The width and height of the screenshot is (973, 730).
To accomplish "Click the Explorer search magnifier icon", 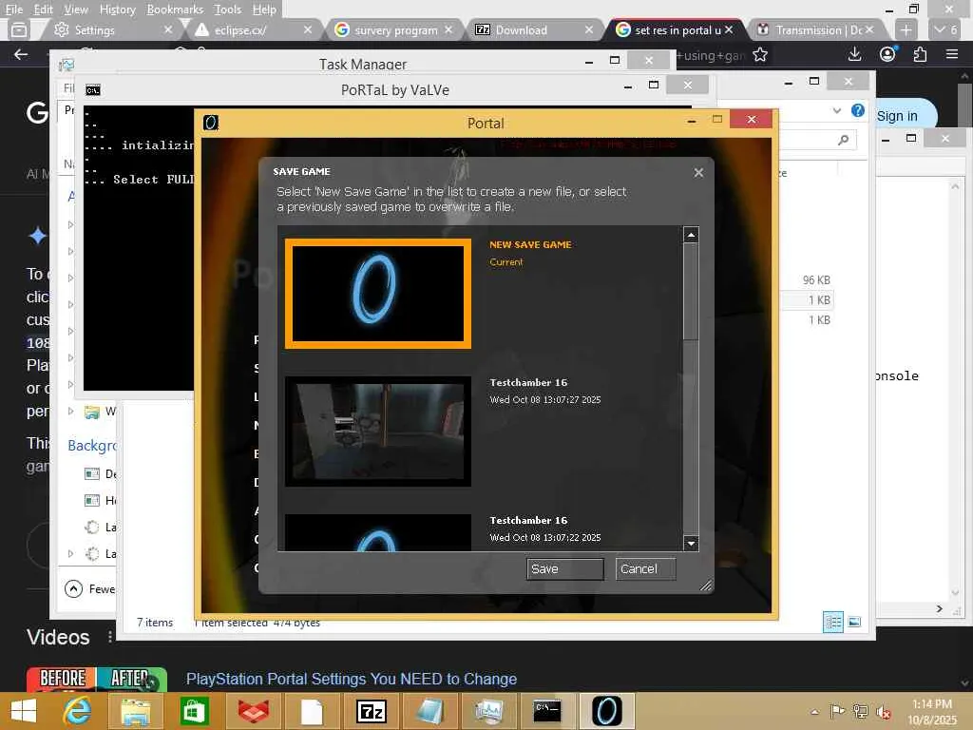I will click(x=844, y=140).
